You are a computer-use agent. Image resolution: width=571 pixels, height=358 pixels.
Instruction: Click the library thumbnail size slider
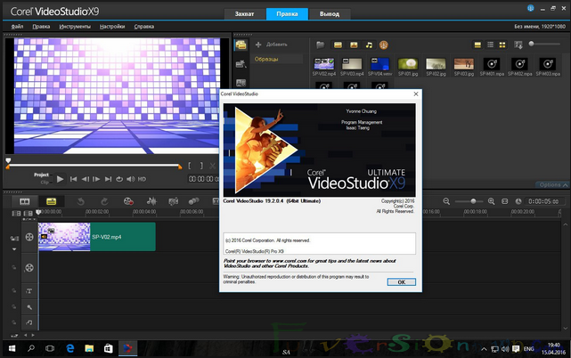pyautogui.click(x=545, y=44)
